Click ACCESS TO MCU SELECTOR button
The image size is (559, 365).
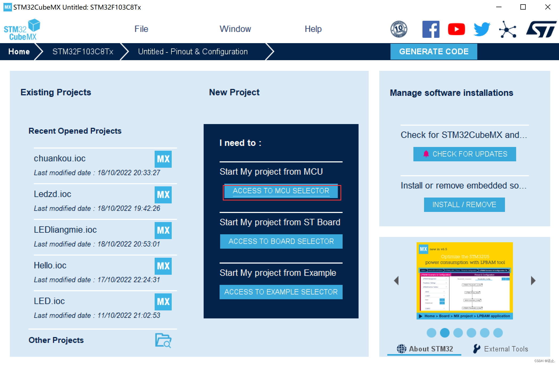[281, 191]
